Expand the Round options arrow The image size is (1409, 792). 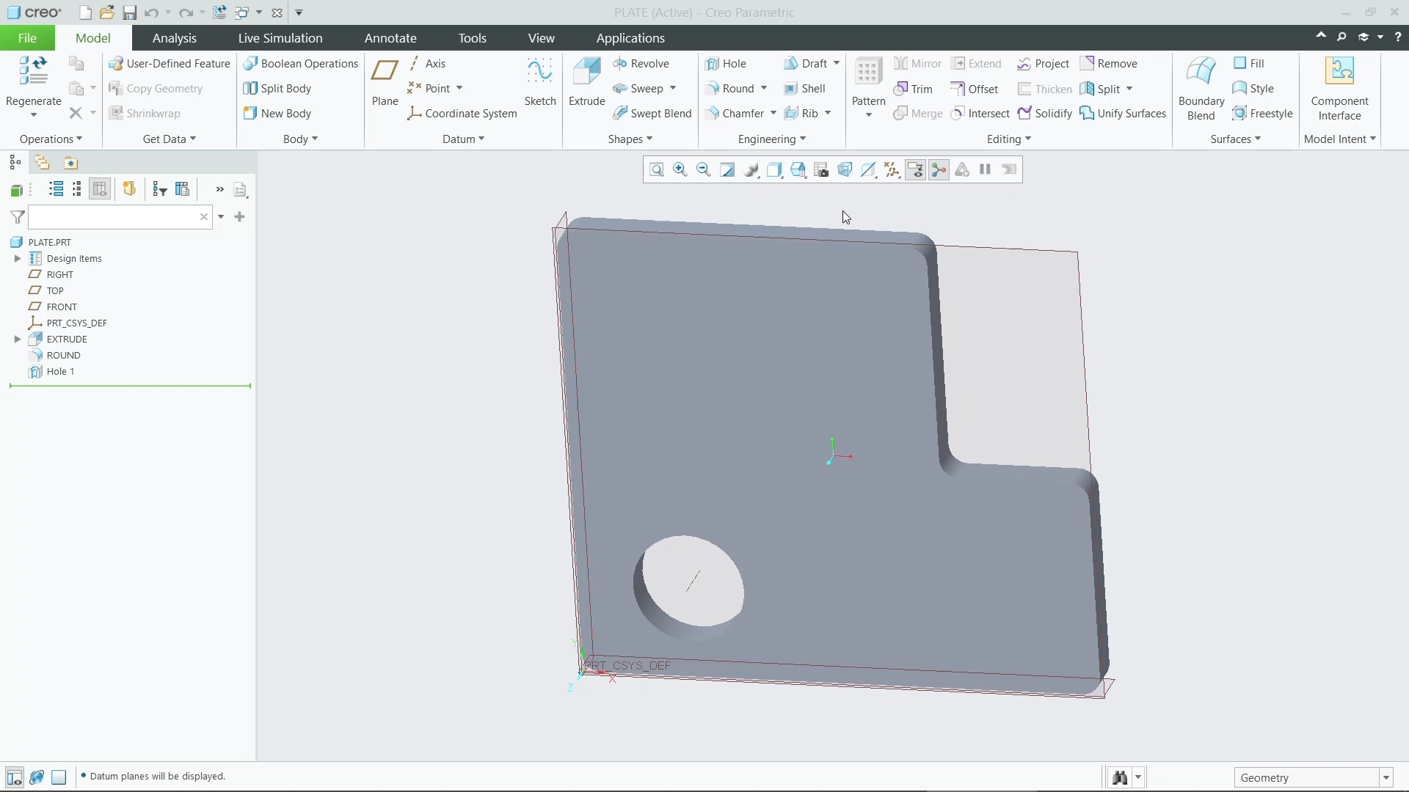point(764,88)
